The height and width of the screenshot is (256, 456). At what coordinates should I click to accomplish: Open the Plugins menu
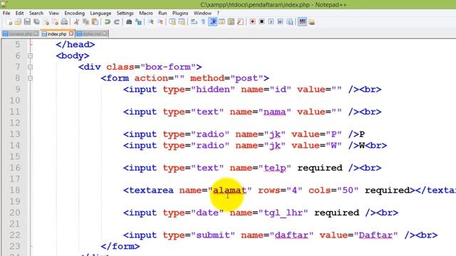point(180,13)
